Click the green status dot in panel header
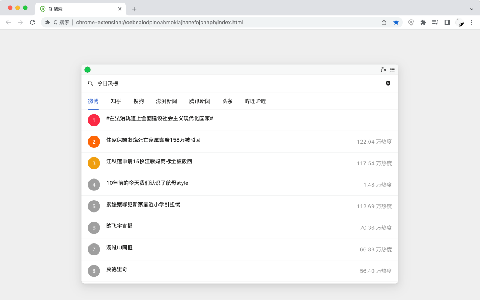 click(87, 70)
